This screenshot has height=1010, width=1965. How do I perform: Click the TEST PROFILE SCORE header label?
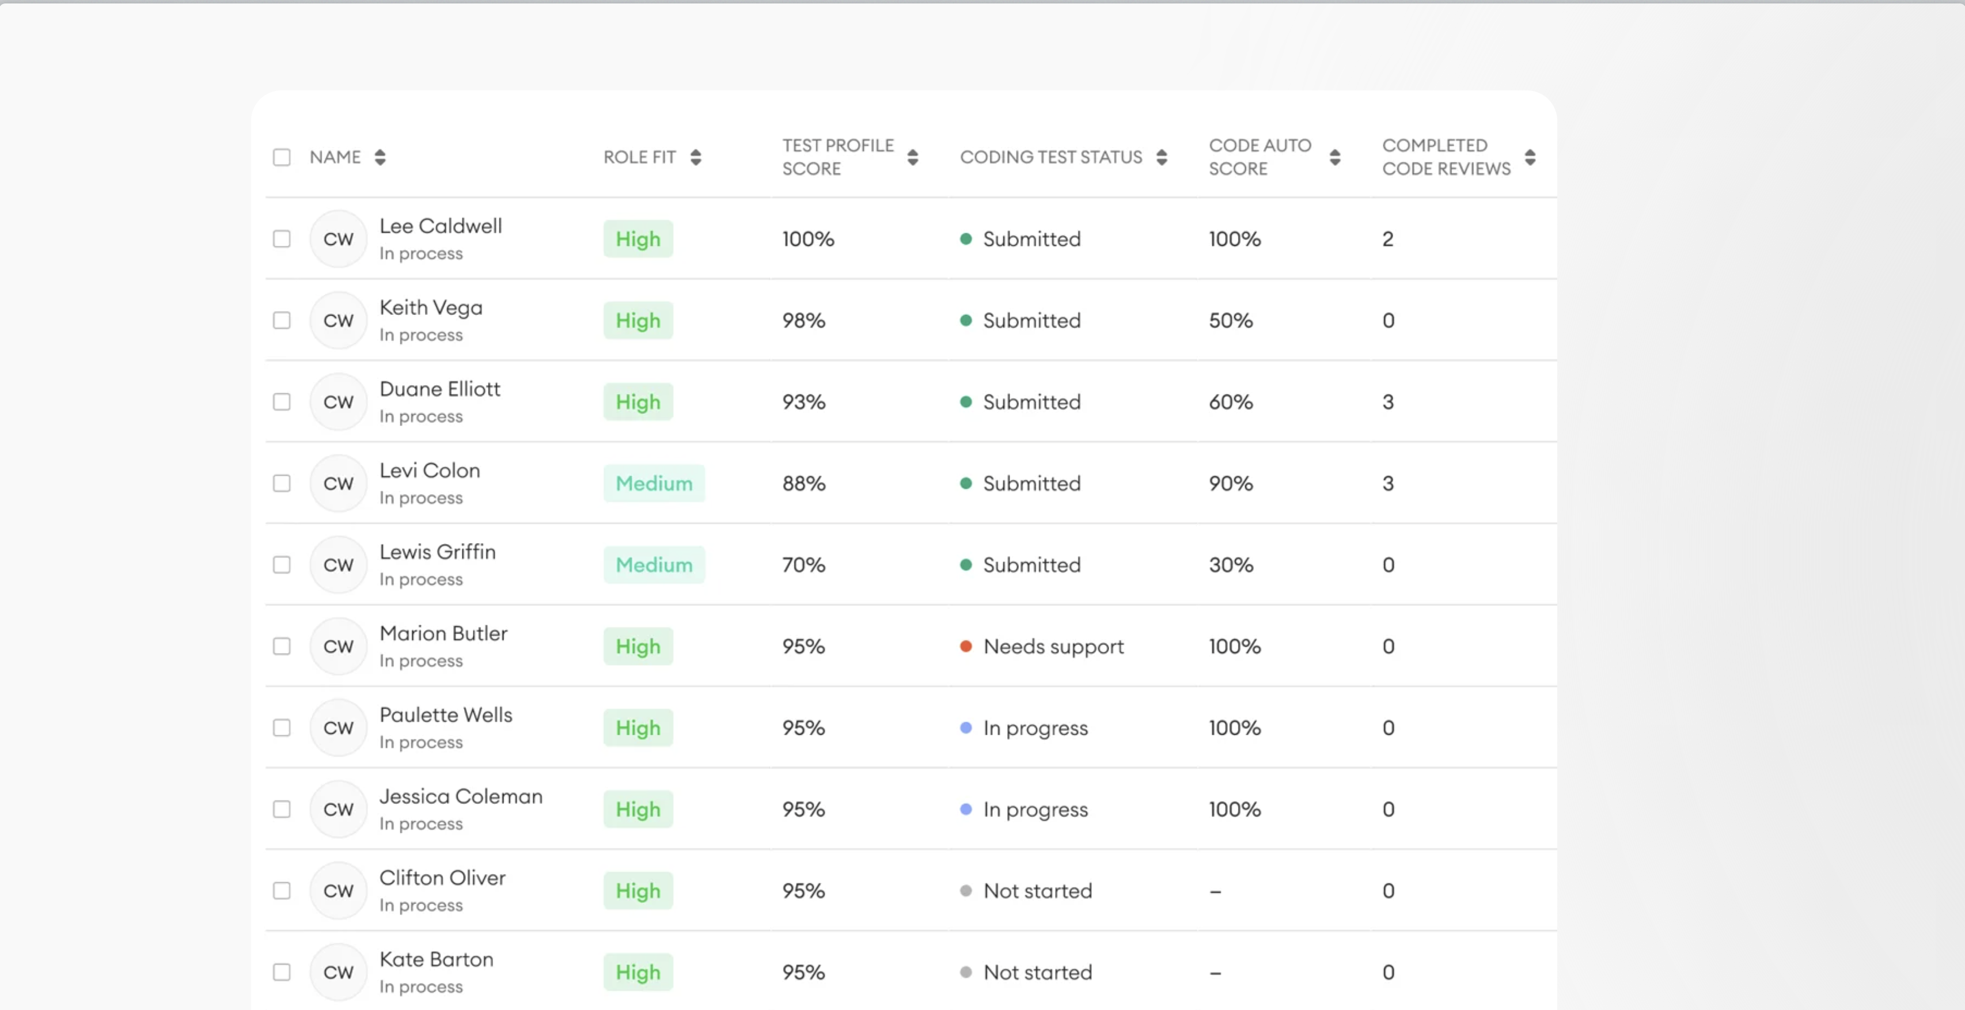pyautogui.click(x=837, y=157)
